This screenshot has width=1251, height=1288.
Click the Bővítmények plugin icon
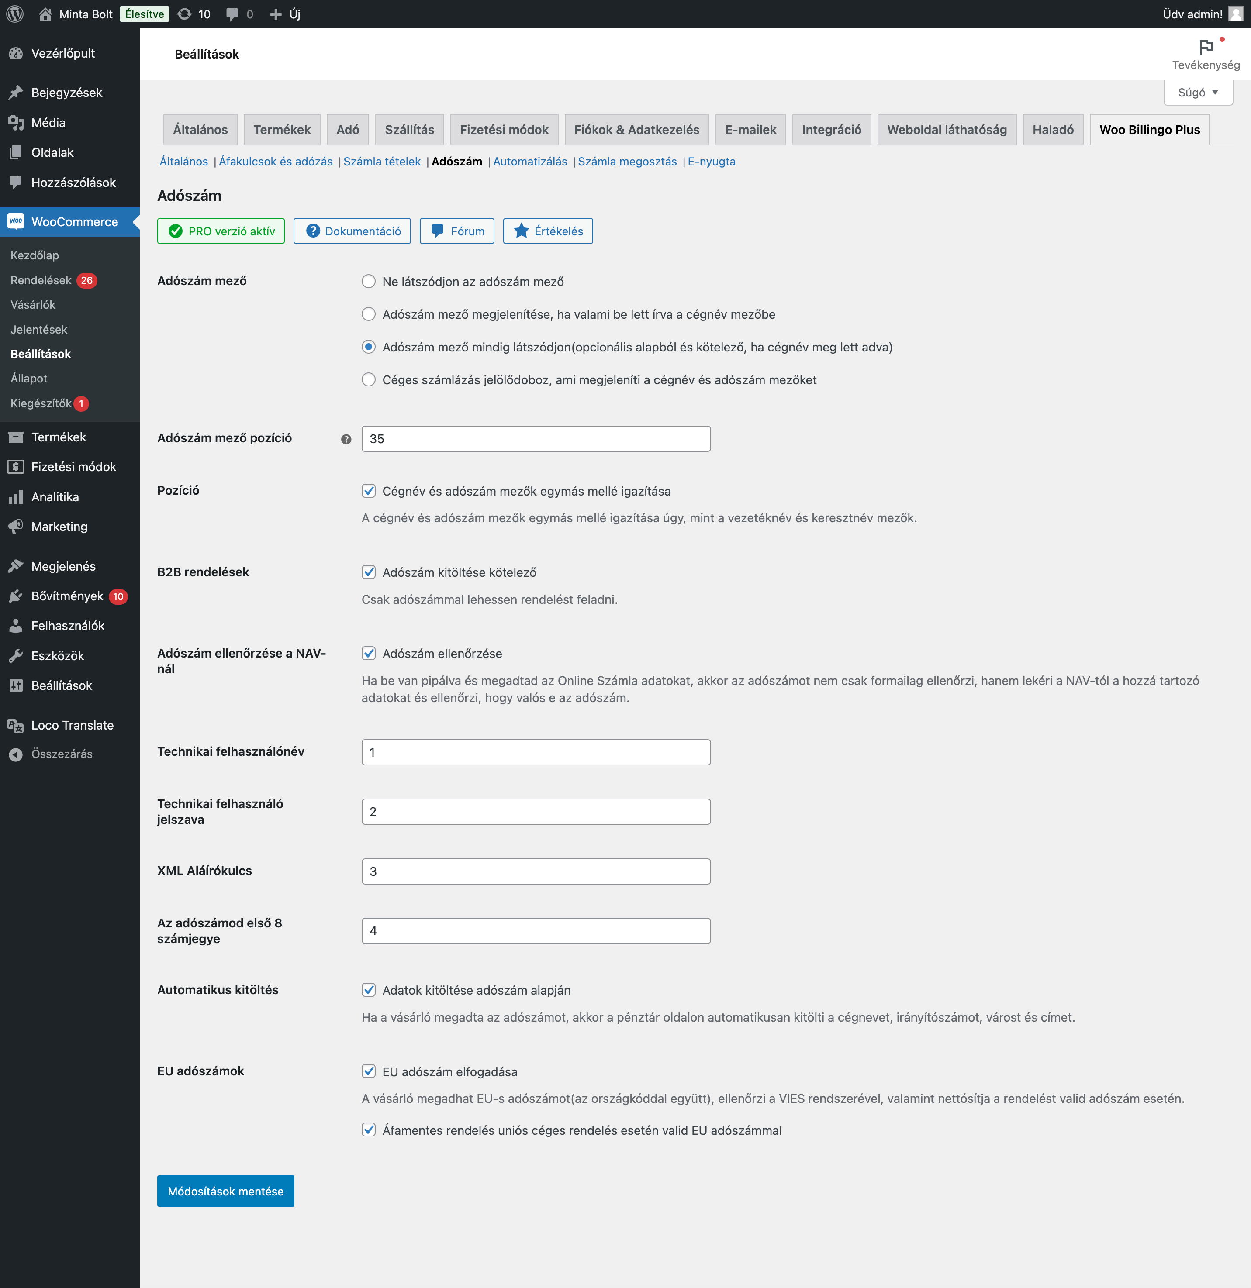tap(16, 596)
